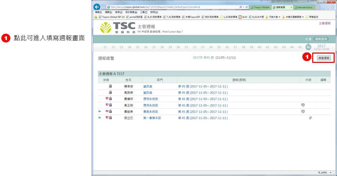Open the paperclip attachment in 柳立己's row

(310, 118)
